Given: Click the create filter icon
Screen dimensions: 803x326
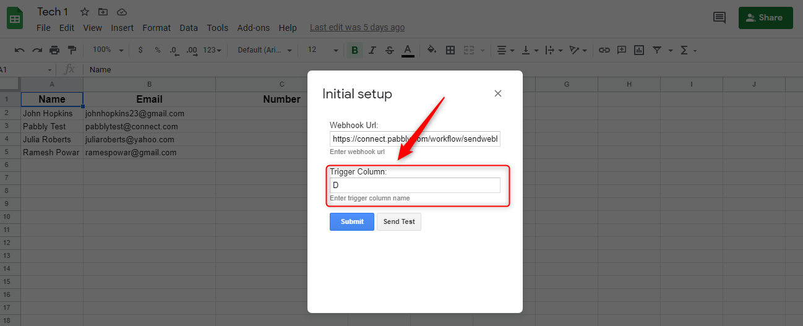Looking at the screenshot, I should (x=657, y=50).
